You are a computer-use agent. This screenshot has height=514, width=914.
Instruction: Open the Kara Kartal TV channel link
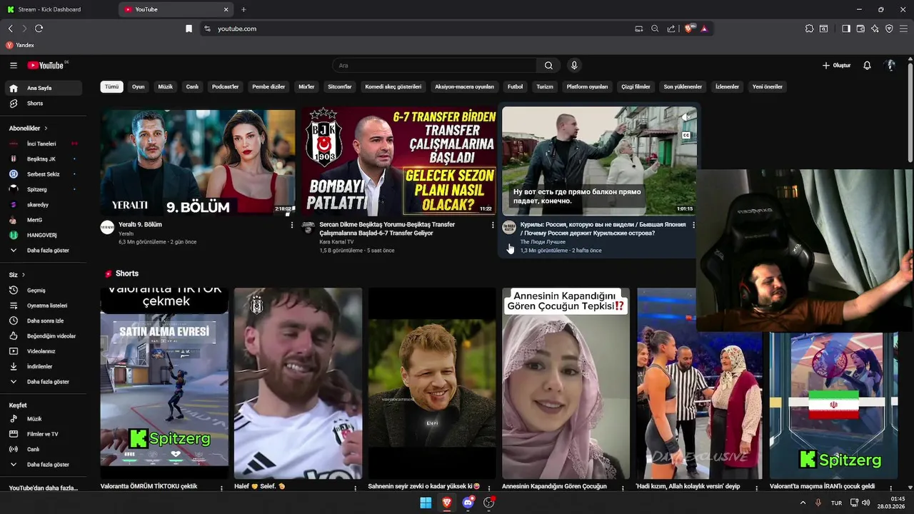(336, 242)
